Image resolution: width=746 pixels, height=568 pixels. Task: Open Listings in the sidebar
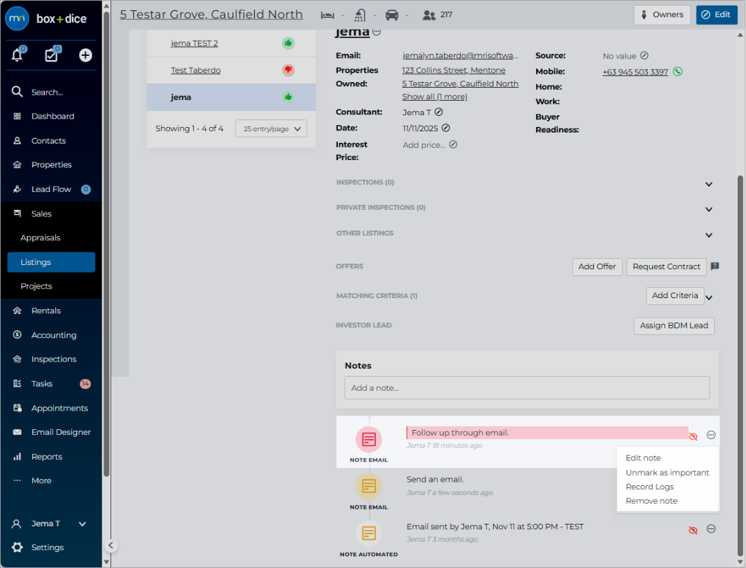tap(51, 262)
